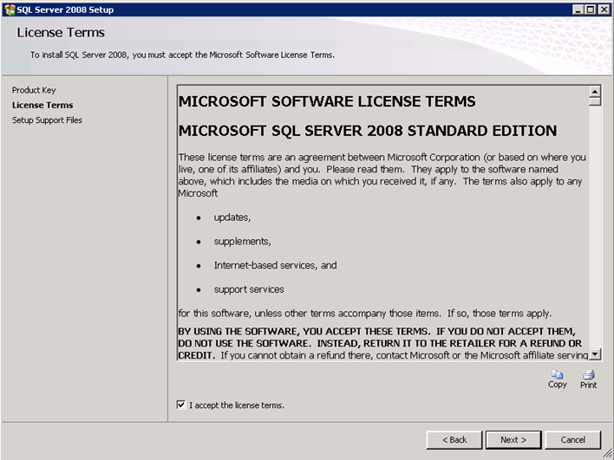Click the 'These license terms are an agreement' paragraph
Viewport: 614px width, 460px height.
[x=382, y=175]
